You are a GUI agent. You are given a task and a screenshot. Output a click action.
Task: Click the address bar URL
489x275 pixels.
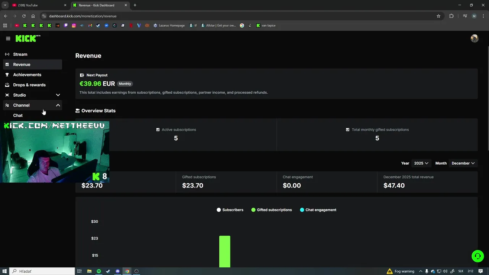click(x=83, y=16)
